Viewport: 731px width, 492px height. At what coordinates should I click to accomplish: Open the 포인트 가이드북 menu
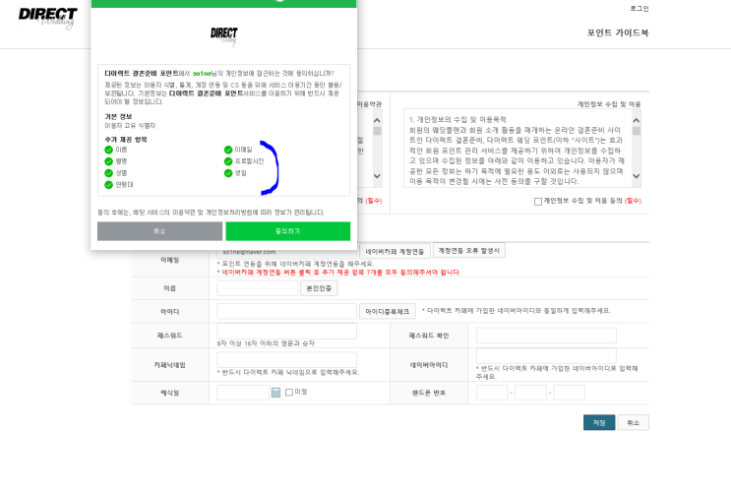pos(618,32)
